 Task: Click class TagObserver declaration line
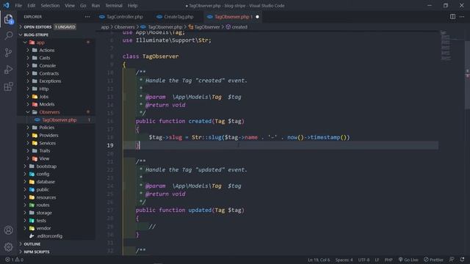click(151, 56)
